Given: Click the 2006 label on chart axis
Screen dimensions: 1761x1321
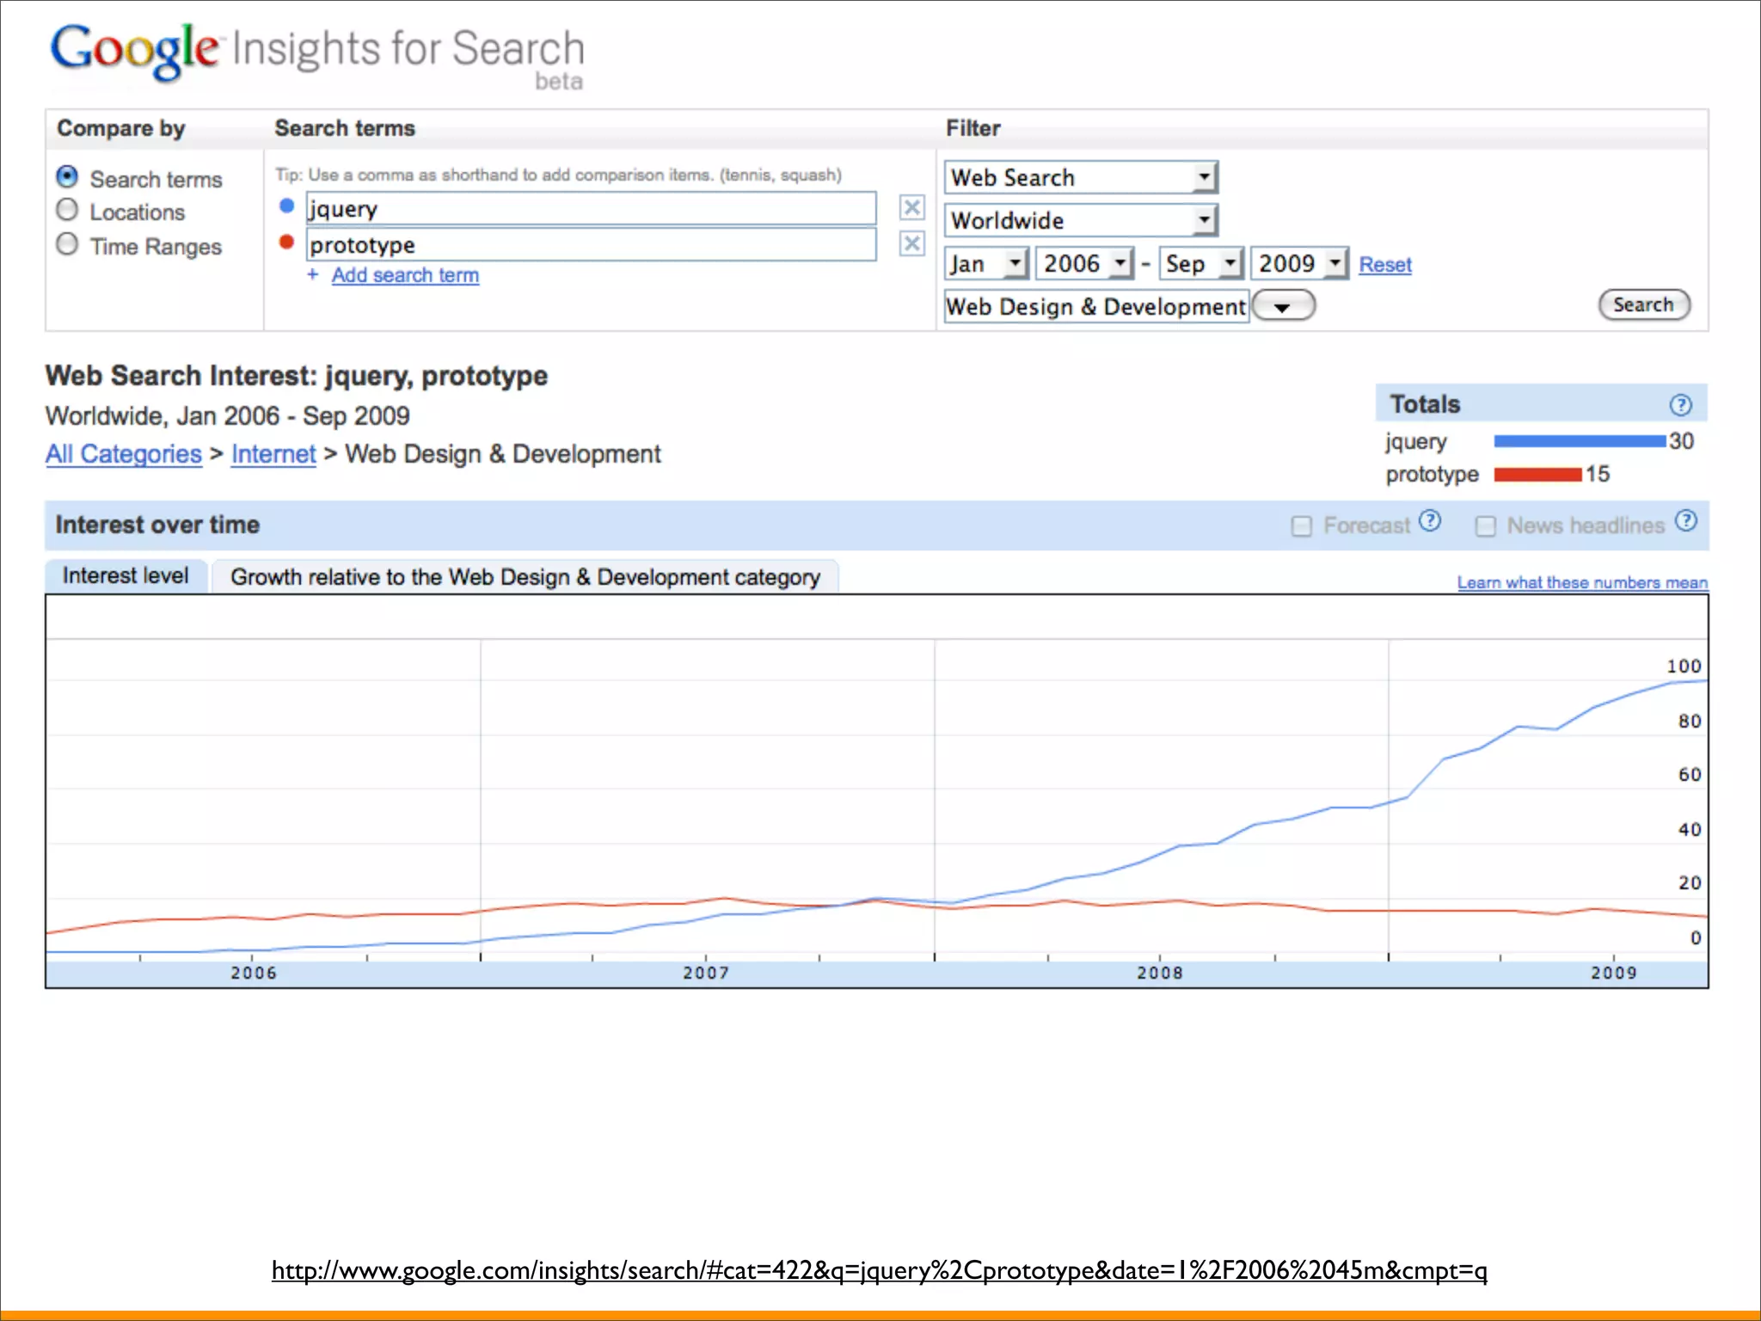Looking at the screenshot, I should point(254,973).
